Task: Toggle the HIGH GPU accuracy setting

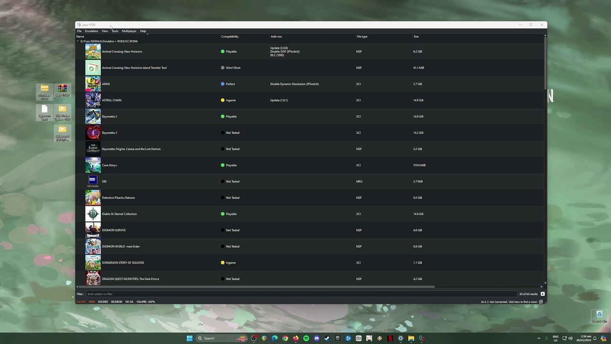Action: [92, 302]
